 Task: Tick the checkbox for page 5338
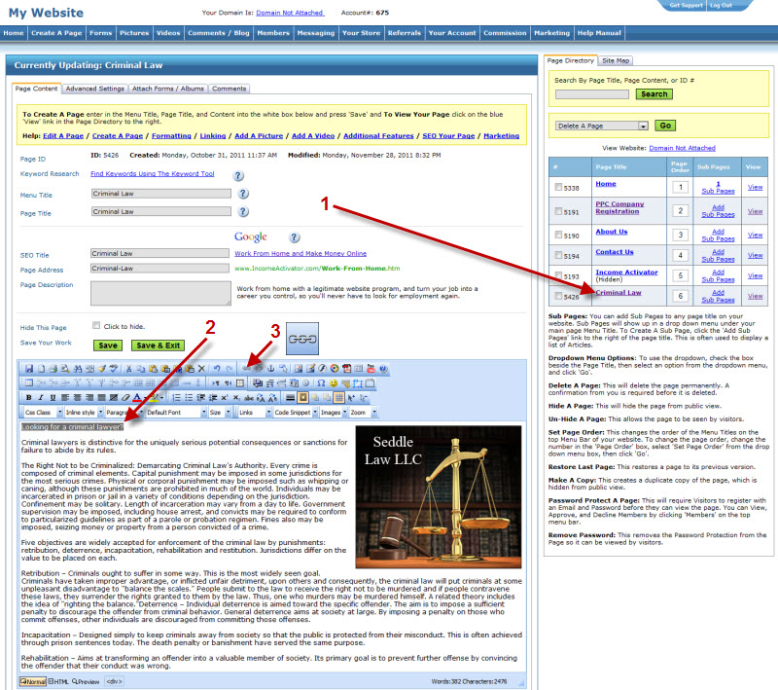coord(558,187)
